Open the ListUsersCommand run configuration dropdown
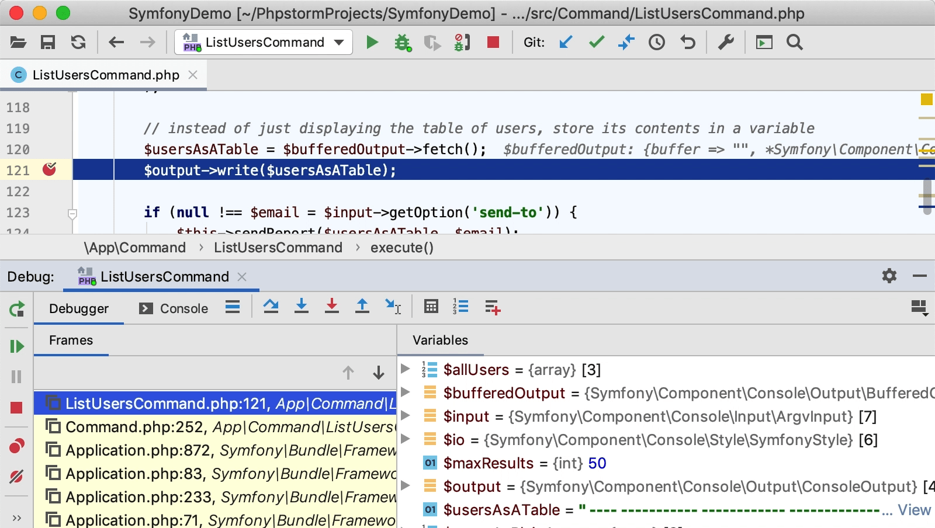The image size is (935, 528). pos(339,42)
